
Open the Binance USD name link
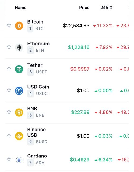[37, 132]
